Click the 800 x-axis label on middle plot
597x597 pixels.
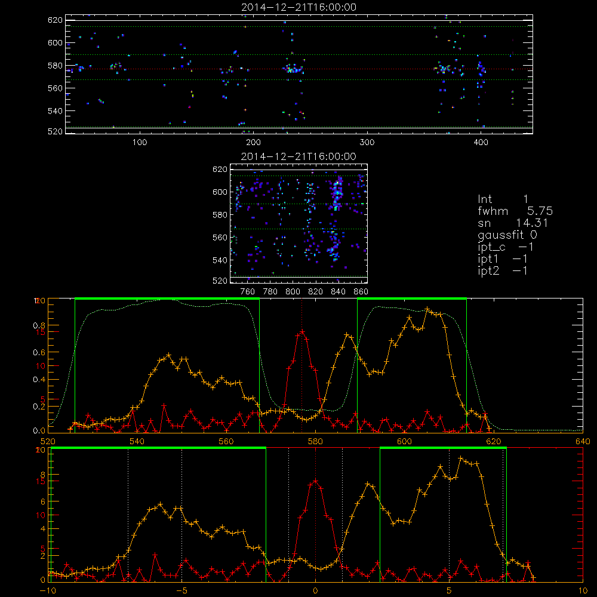[x=293, y=292]
